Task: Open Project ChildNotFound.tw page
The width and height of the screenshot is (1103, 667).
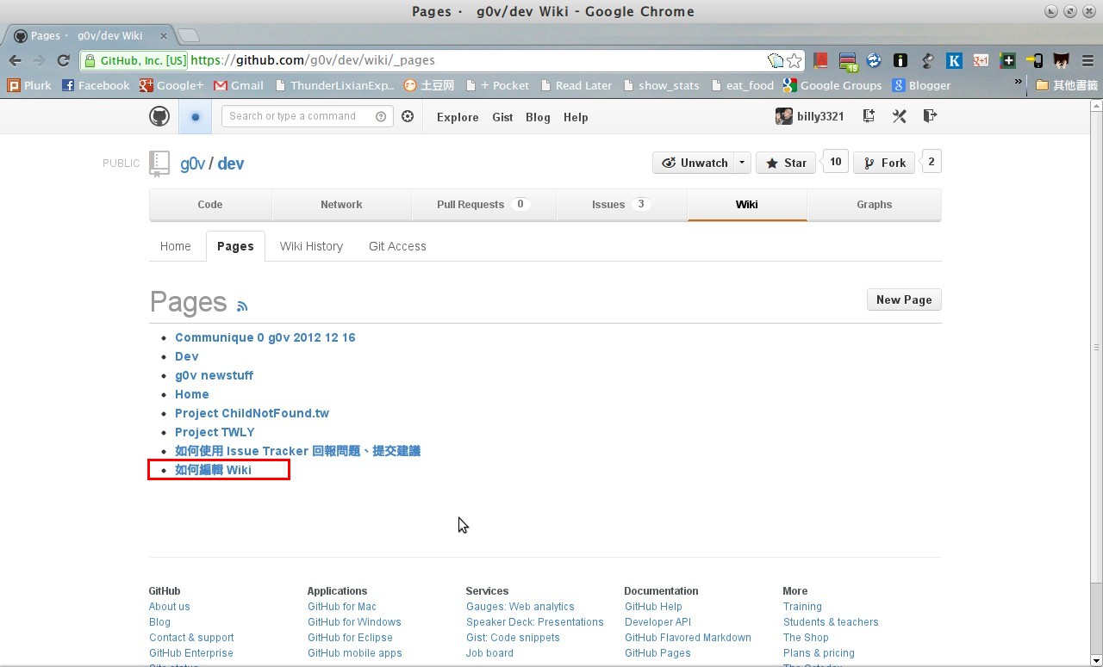Action: click(x=252, y=413)
